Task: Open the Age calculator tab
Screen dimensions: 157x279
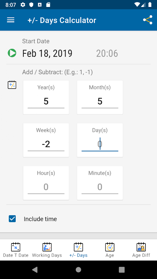Action: pyautogui.click(x=110, y=250)
